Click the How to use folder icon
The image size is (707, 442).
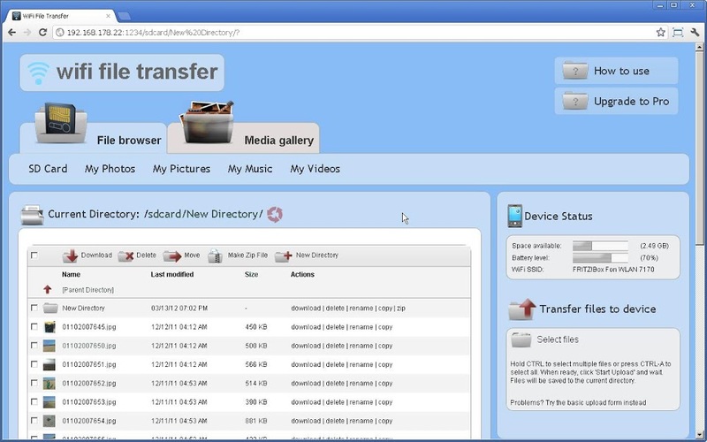(x=575, y=72)
